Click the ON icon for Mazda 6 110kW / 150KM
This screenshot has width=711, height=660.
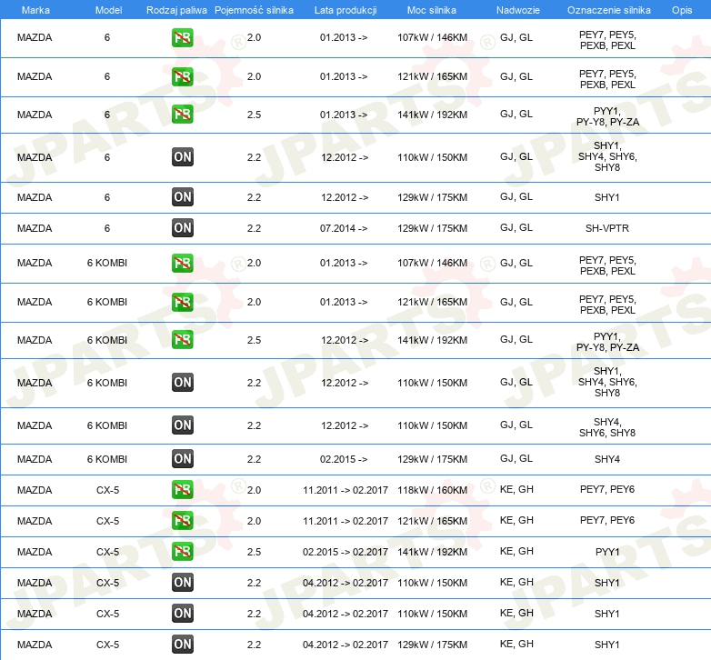point(182,157)
